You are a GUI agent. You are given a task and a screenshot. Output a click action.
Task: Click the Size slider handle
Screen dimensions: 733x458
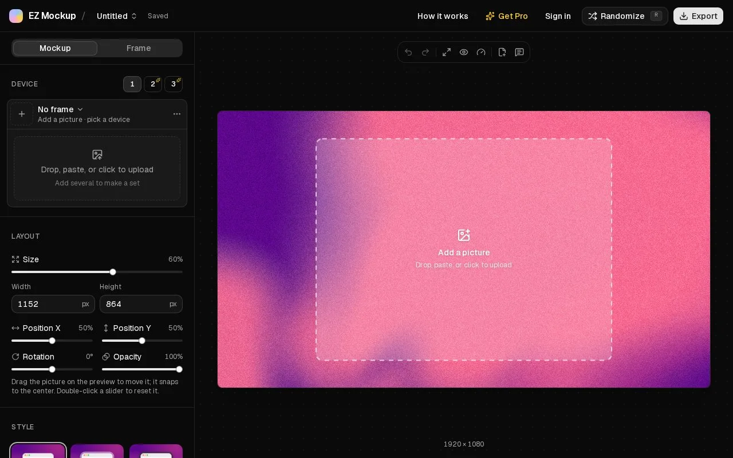[x=113, y=272]
